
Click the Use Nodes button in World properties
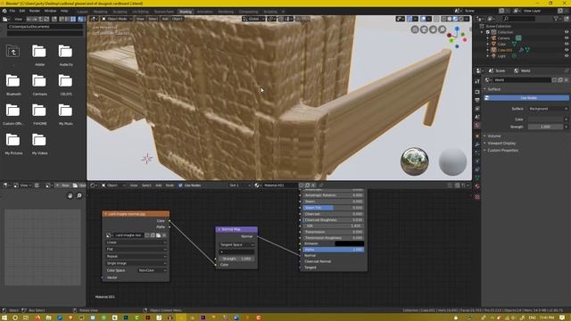(526, 98)
